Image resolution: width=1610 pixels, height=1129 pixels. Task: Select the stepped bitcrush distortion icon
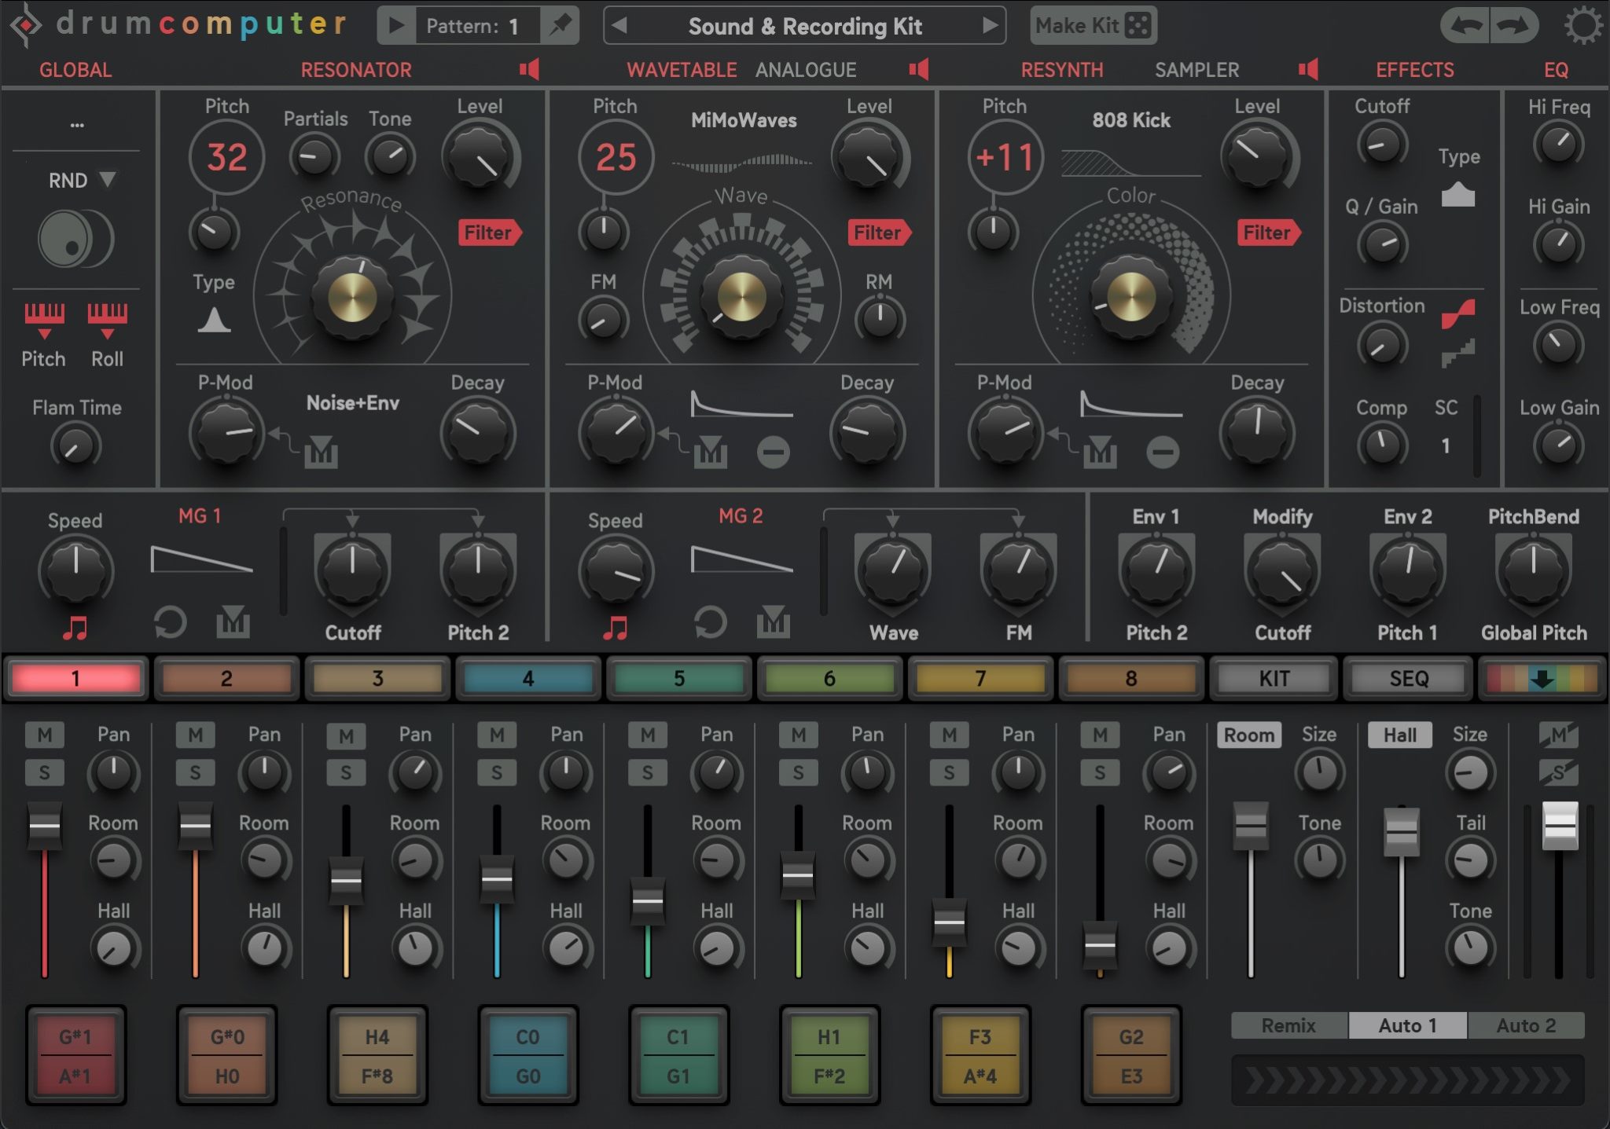[x=1458, y=354]
